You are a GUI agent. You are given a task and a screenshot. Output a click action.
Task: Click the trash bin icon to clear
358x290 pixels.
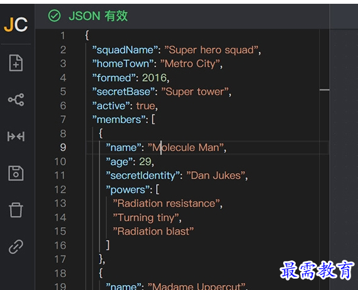16,210
